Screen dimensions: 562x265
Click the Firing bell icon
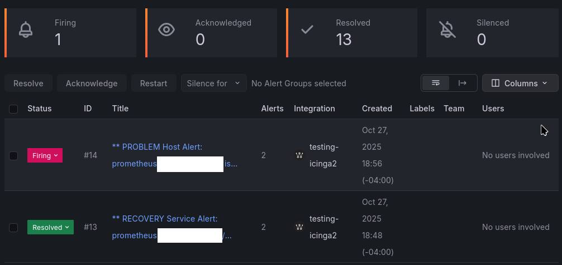coord(26,30)
